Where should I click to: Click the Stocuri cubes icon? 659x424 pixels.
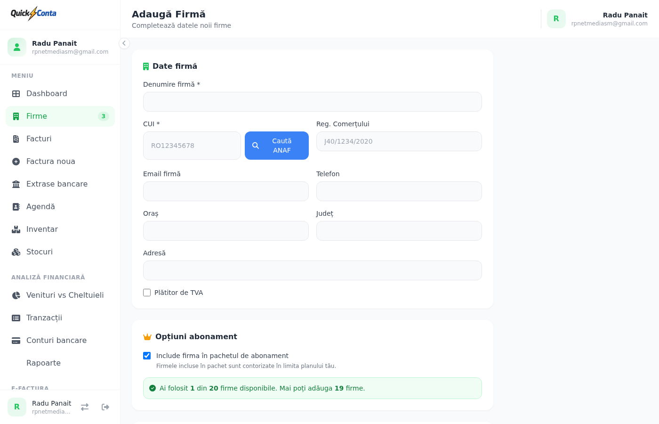pyautogui.click(x=16, y=252)
